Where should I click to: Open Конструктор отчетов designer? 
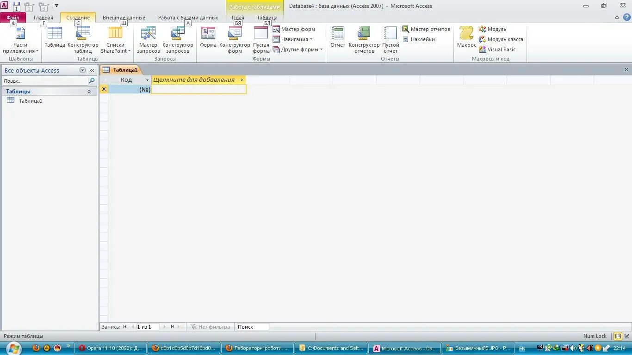pos(364,40)
